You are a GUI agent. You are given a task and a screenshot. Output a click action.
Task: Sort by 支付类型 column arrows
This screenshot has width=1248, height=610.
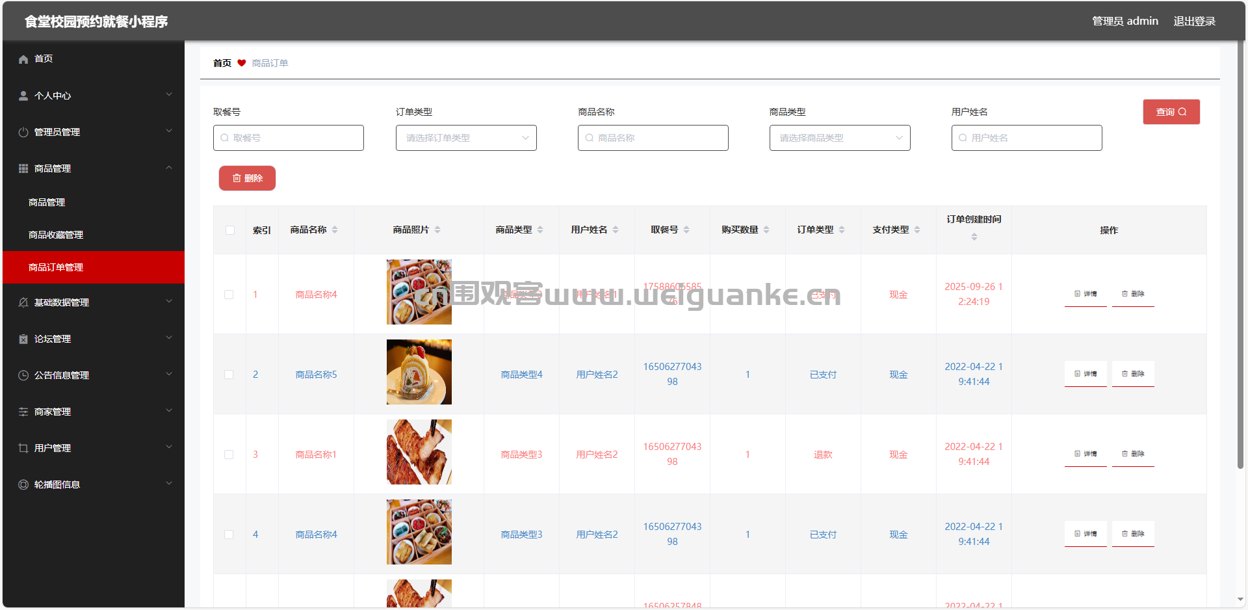click(x=917, y=230)
